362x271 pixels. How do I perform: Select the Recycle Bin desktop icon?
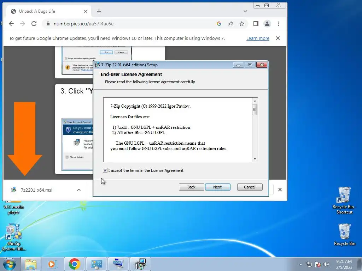coord(344,234)
